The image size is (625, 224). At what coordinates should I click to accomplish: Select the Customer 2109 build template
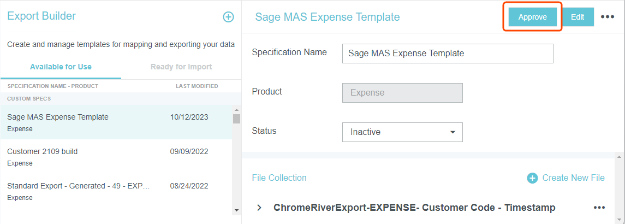(x=43, y=151)
